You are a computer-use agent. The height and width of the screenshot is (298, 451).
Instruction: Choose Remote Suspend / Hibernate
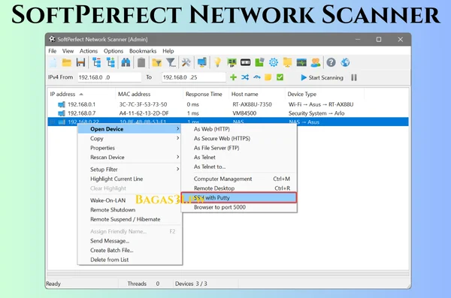point(129,219)
